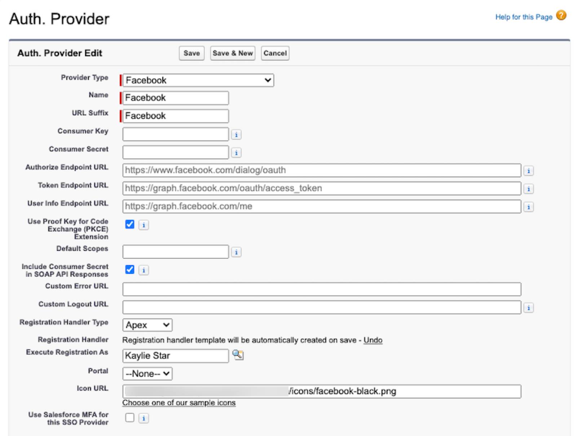Click the Auth. Provider Edit heading
Image resolution: width=577 pixels, height=436 pixels.
(60, 53)
